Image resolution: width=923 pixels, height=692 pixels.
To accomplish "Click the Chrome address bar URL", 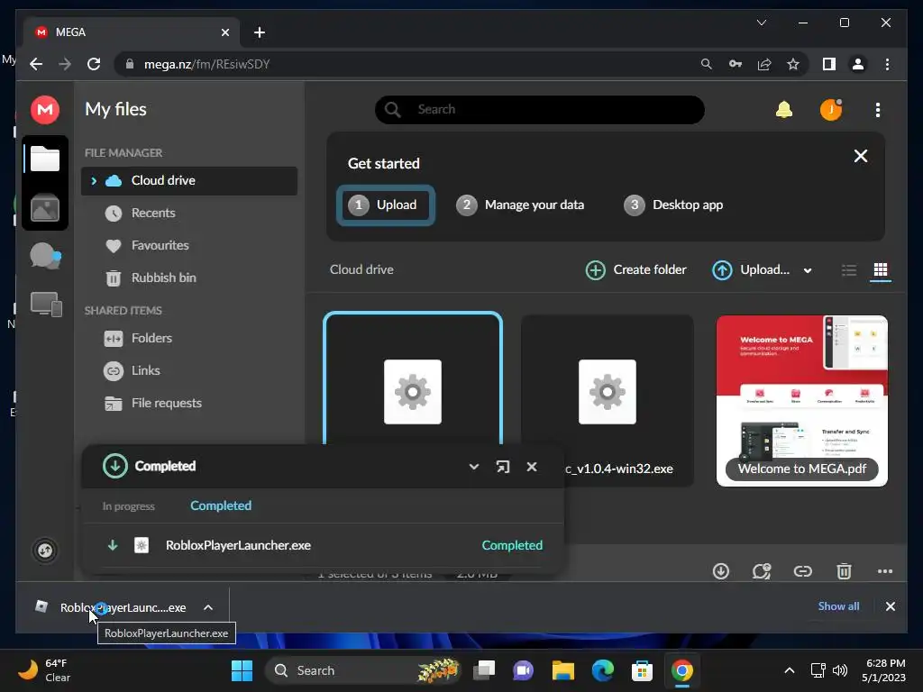I will point(206,64).
